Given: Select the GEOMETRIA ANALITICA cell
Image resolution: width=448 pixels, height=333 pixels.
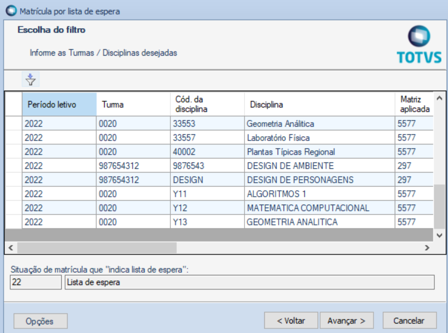Looking at the screenshot, I should (320, 222).
